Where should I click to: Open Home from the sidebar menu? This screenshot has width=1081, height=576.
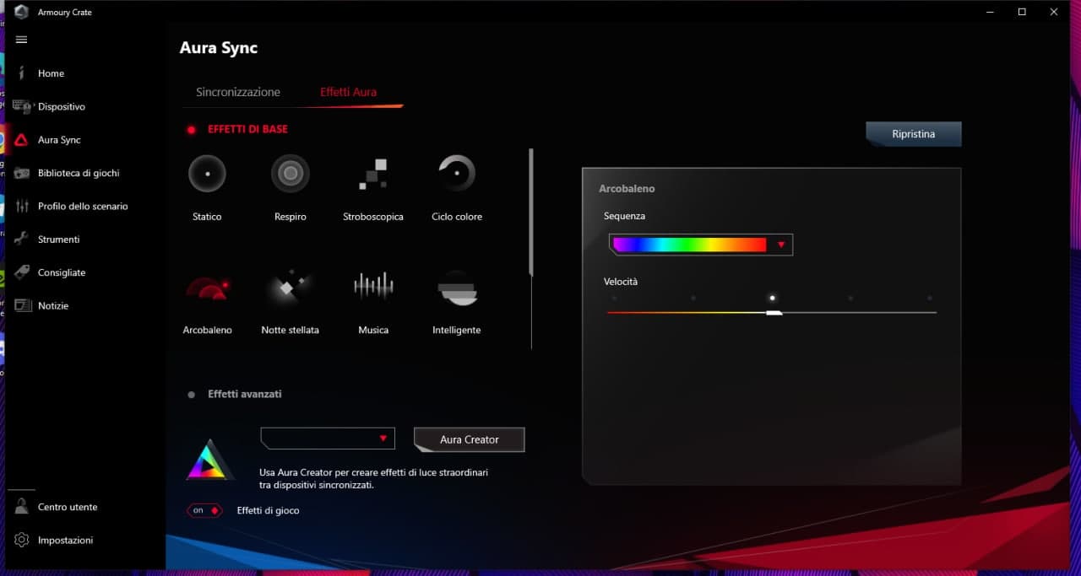tap(51, 73)
